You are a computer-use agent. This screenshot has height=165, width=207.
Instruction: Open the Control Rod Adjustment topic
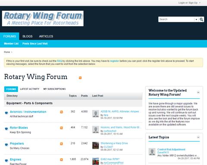tap(171, 150)
